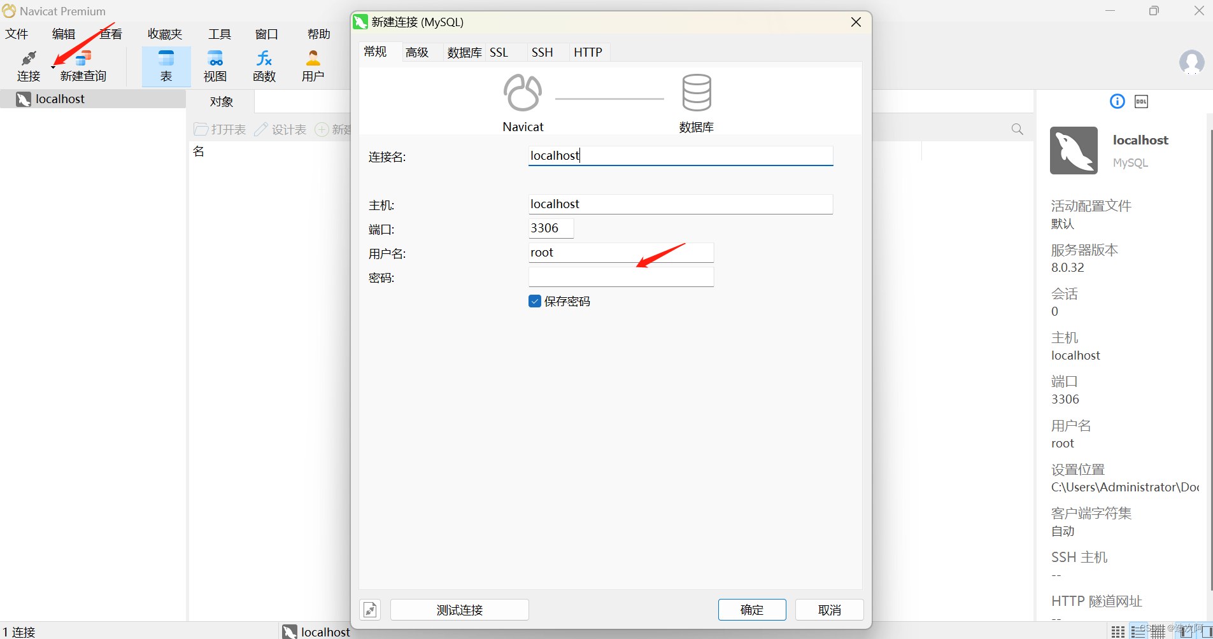Image resolution: width=1213 pixels, height=639 pixels.
Task: Click the 取消 button
Action: pos(830,610)
